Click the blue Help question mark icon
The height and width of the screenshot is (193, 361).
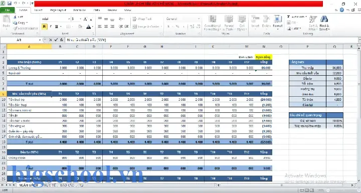pyautogui.click(x=342, y=10)
